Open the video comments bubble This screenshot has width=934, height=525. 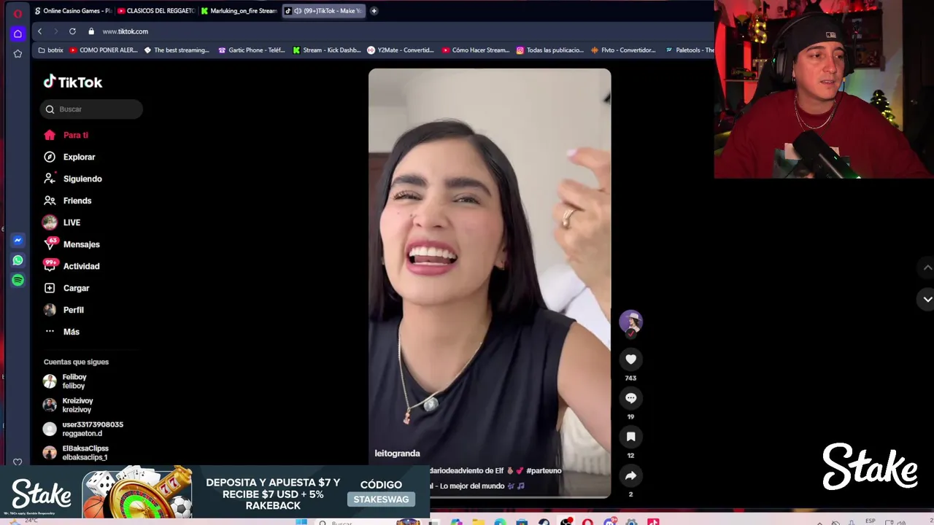[x=630, y=397]
